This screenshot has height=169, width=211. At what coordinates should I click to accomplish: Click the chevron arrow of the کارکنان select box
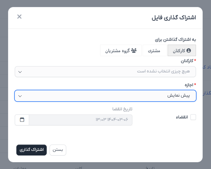click(20, 72)
